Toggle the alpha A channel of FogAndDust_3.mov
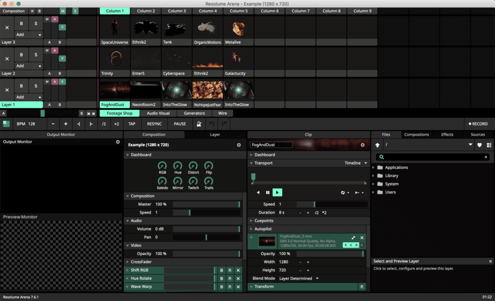Screen dimensions: 495x301 click(362, 245)
